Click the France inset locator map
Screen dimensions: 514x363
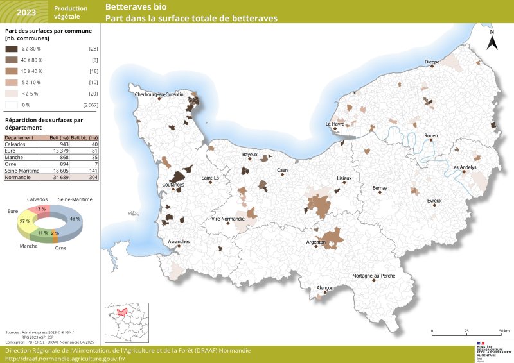127,323
